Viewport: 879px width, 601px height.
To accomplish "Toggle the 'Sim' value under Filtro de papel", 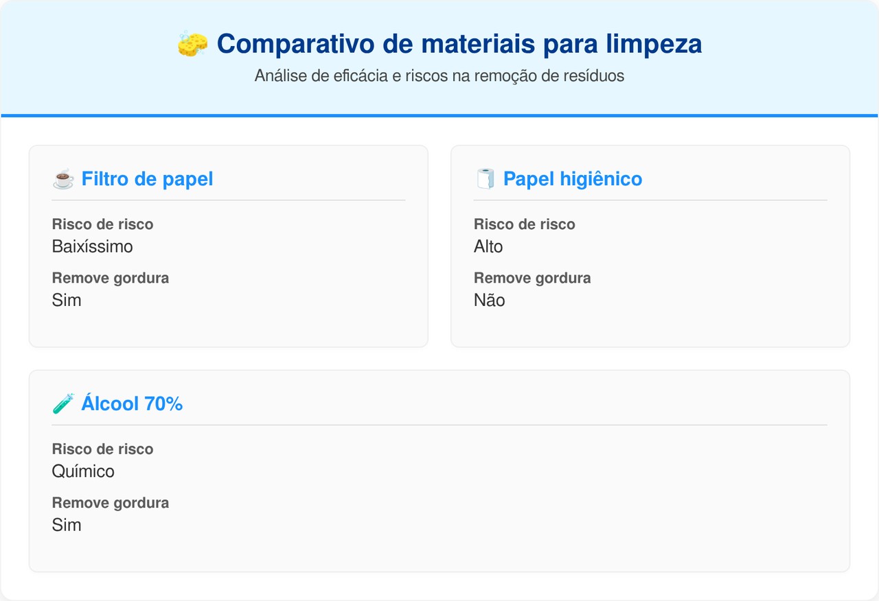I will tap(66, 300).
